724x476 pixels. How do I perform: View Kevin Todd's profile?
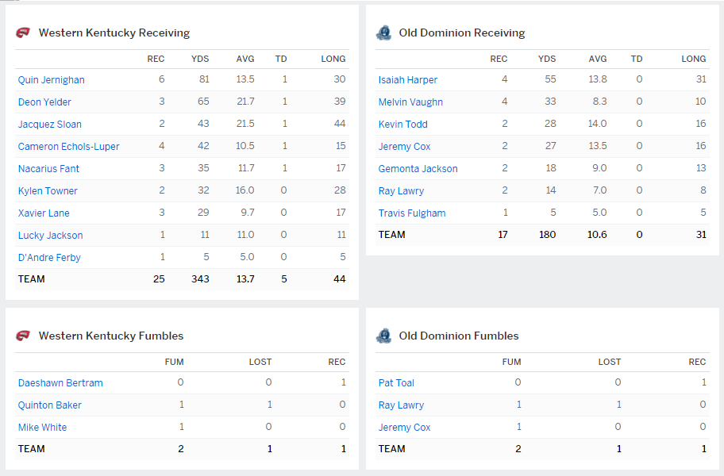[402, 125]
